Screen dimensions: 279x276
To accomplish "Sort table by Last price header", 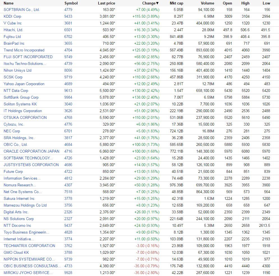I will click(x=106, y=3).
